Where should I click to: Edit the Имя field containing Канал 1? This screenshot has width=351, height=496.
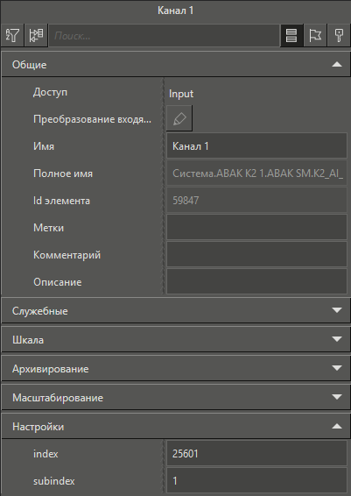coord(256,145)
